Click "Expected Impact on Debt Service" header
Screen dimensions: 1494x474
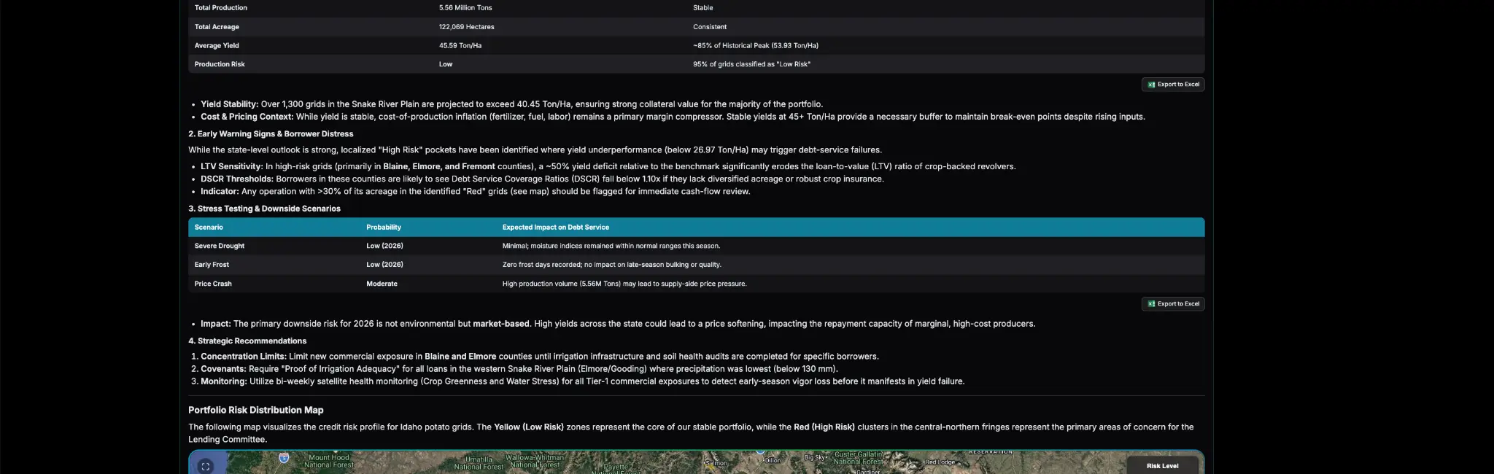tap(556, 228)
